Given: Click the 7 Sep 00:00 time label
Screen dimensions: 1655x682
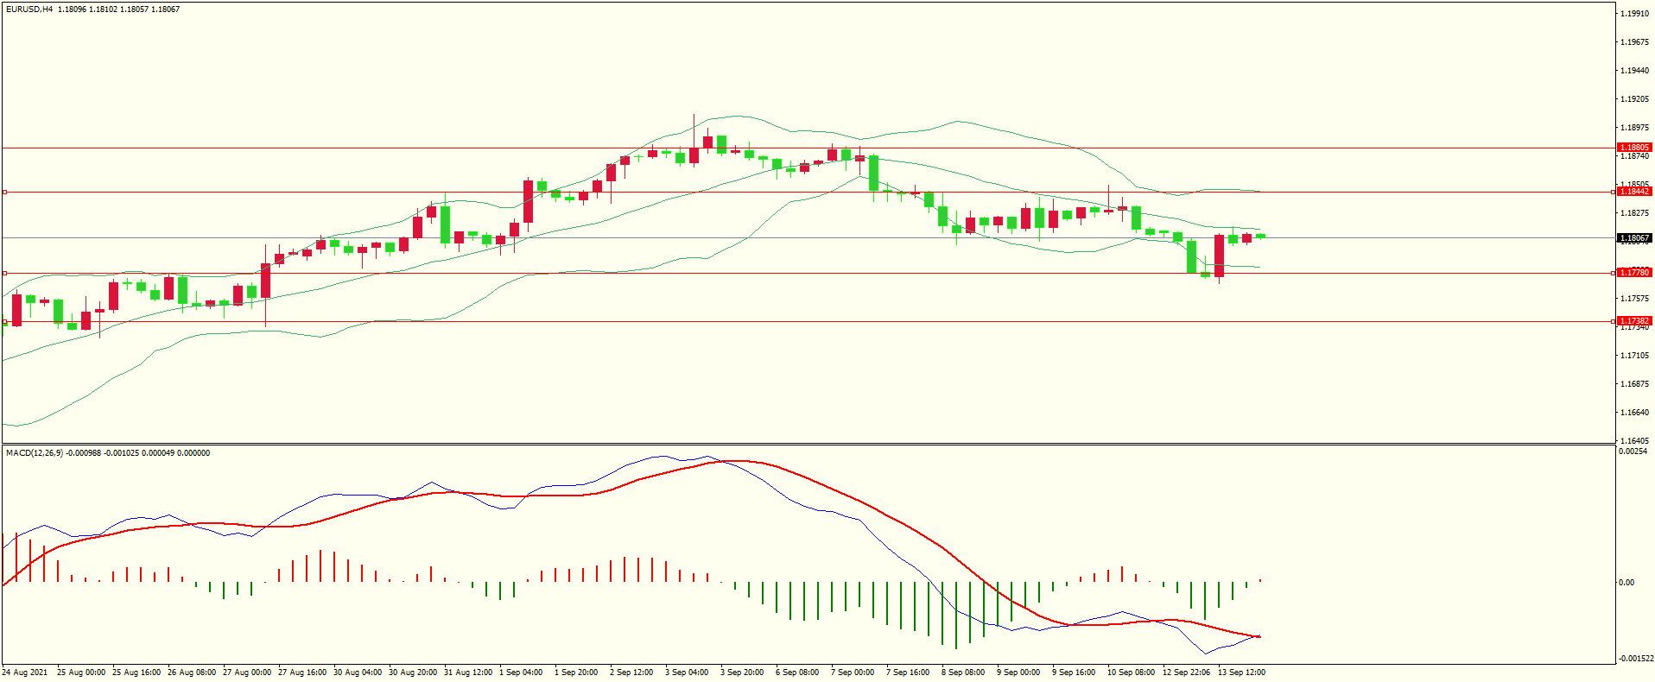Looking at the screenshot, I should click(853, 673).
